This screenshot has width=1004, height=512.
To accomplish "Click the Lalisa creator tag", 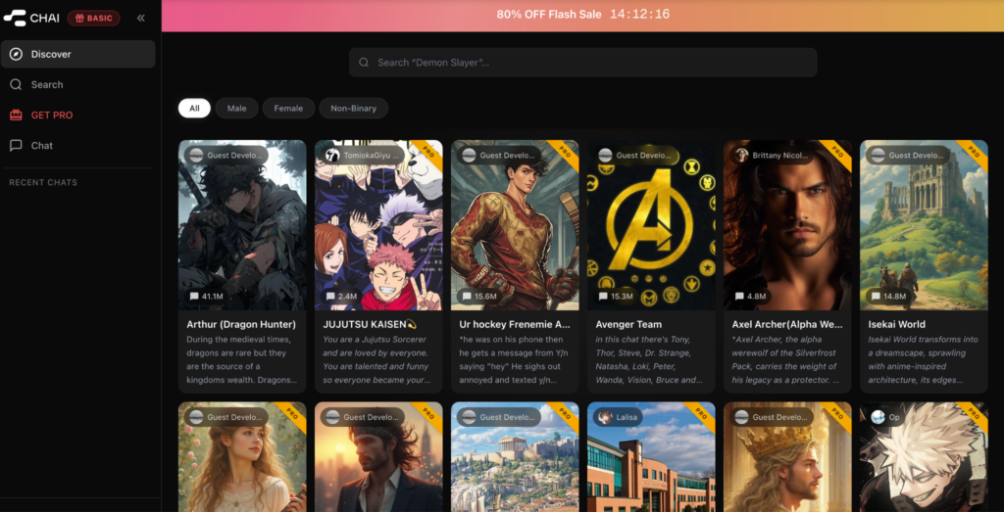I will (x=618, y=417).
